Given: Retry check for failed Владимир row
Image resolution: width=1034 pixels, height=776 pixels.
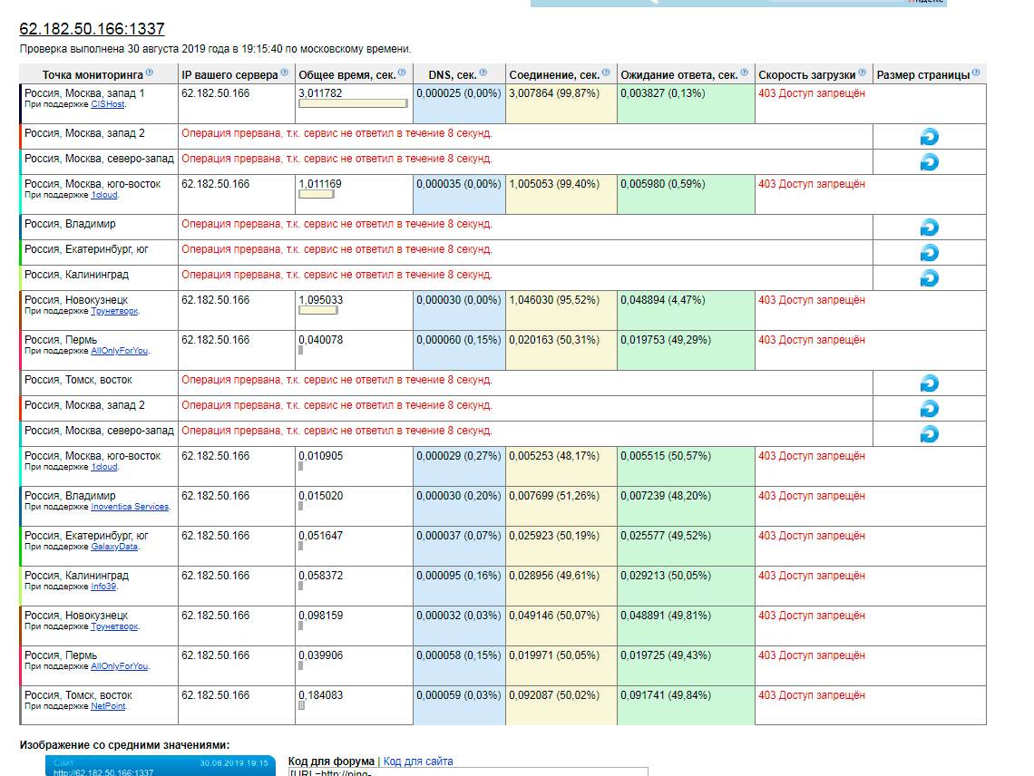Looking at the screenshot, I should click(x=929, y=228).
